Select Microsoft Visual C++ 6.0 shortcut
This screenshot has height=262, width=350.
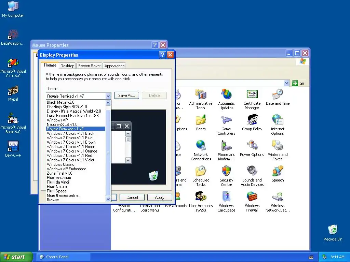pyautogui.click(x=13, y=68)
